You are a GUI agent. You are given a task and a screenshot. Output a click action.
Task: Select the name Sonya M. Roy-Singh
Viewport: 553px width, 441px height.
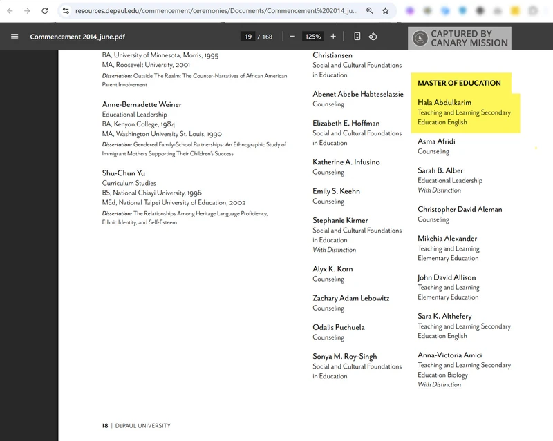tap(344, 357)
